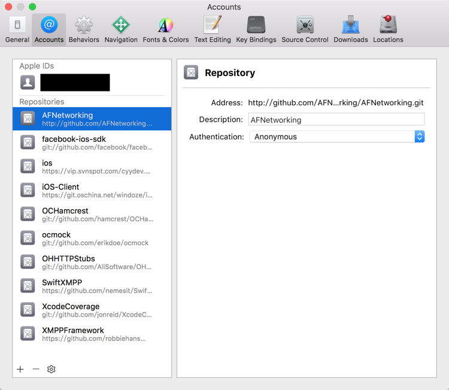Select AFNetworking repository name text
This screenshot has width=449, height=390.
point(67,115)
